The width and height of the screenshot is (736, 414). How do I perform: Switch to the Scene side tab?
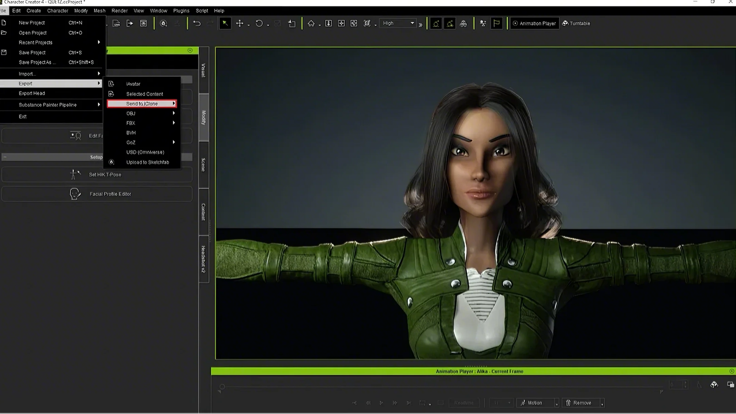click(203, 165)
